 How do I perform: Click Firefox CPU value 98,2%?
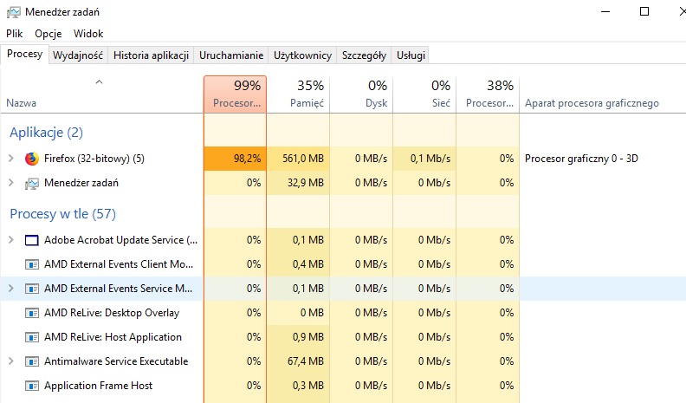click(235, 159)
